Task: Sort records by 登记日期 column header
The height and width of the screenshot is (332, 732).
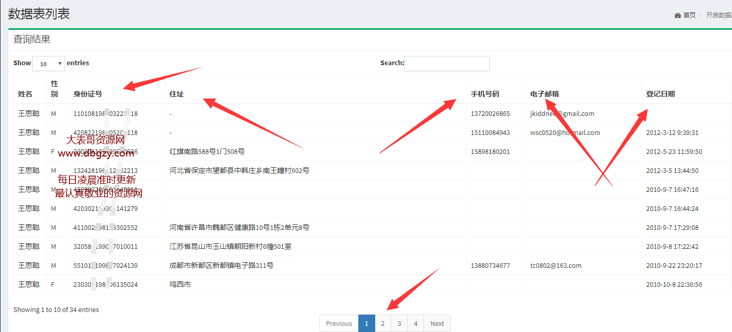Action: (x=660, y=94)
